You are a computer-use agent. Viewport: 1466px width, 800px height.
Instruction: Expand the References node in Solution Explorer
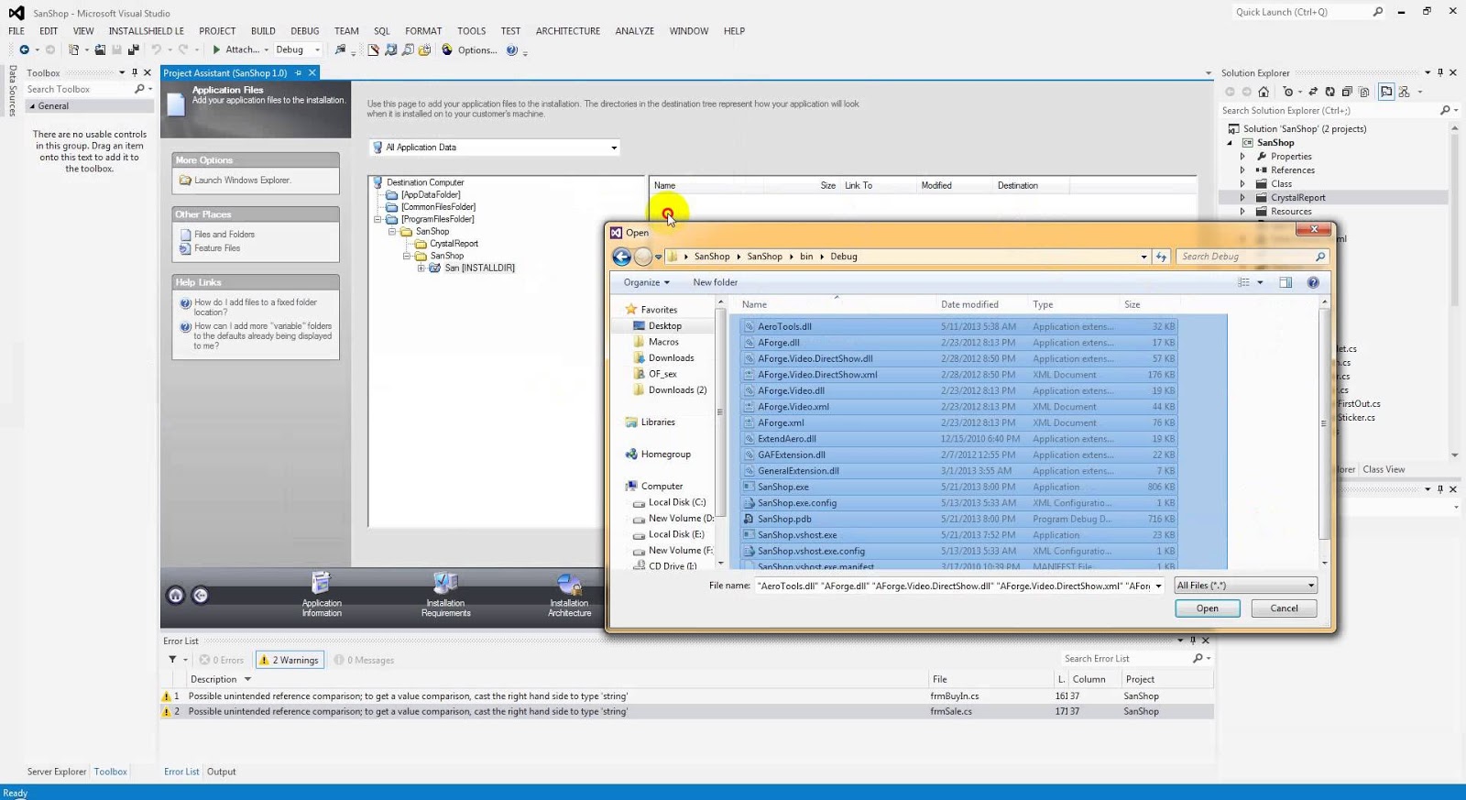tap(1243, 170)
